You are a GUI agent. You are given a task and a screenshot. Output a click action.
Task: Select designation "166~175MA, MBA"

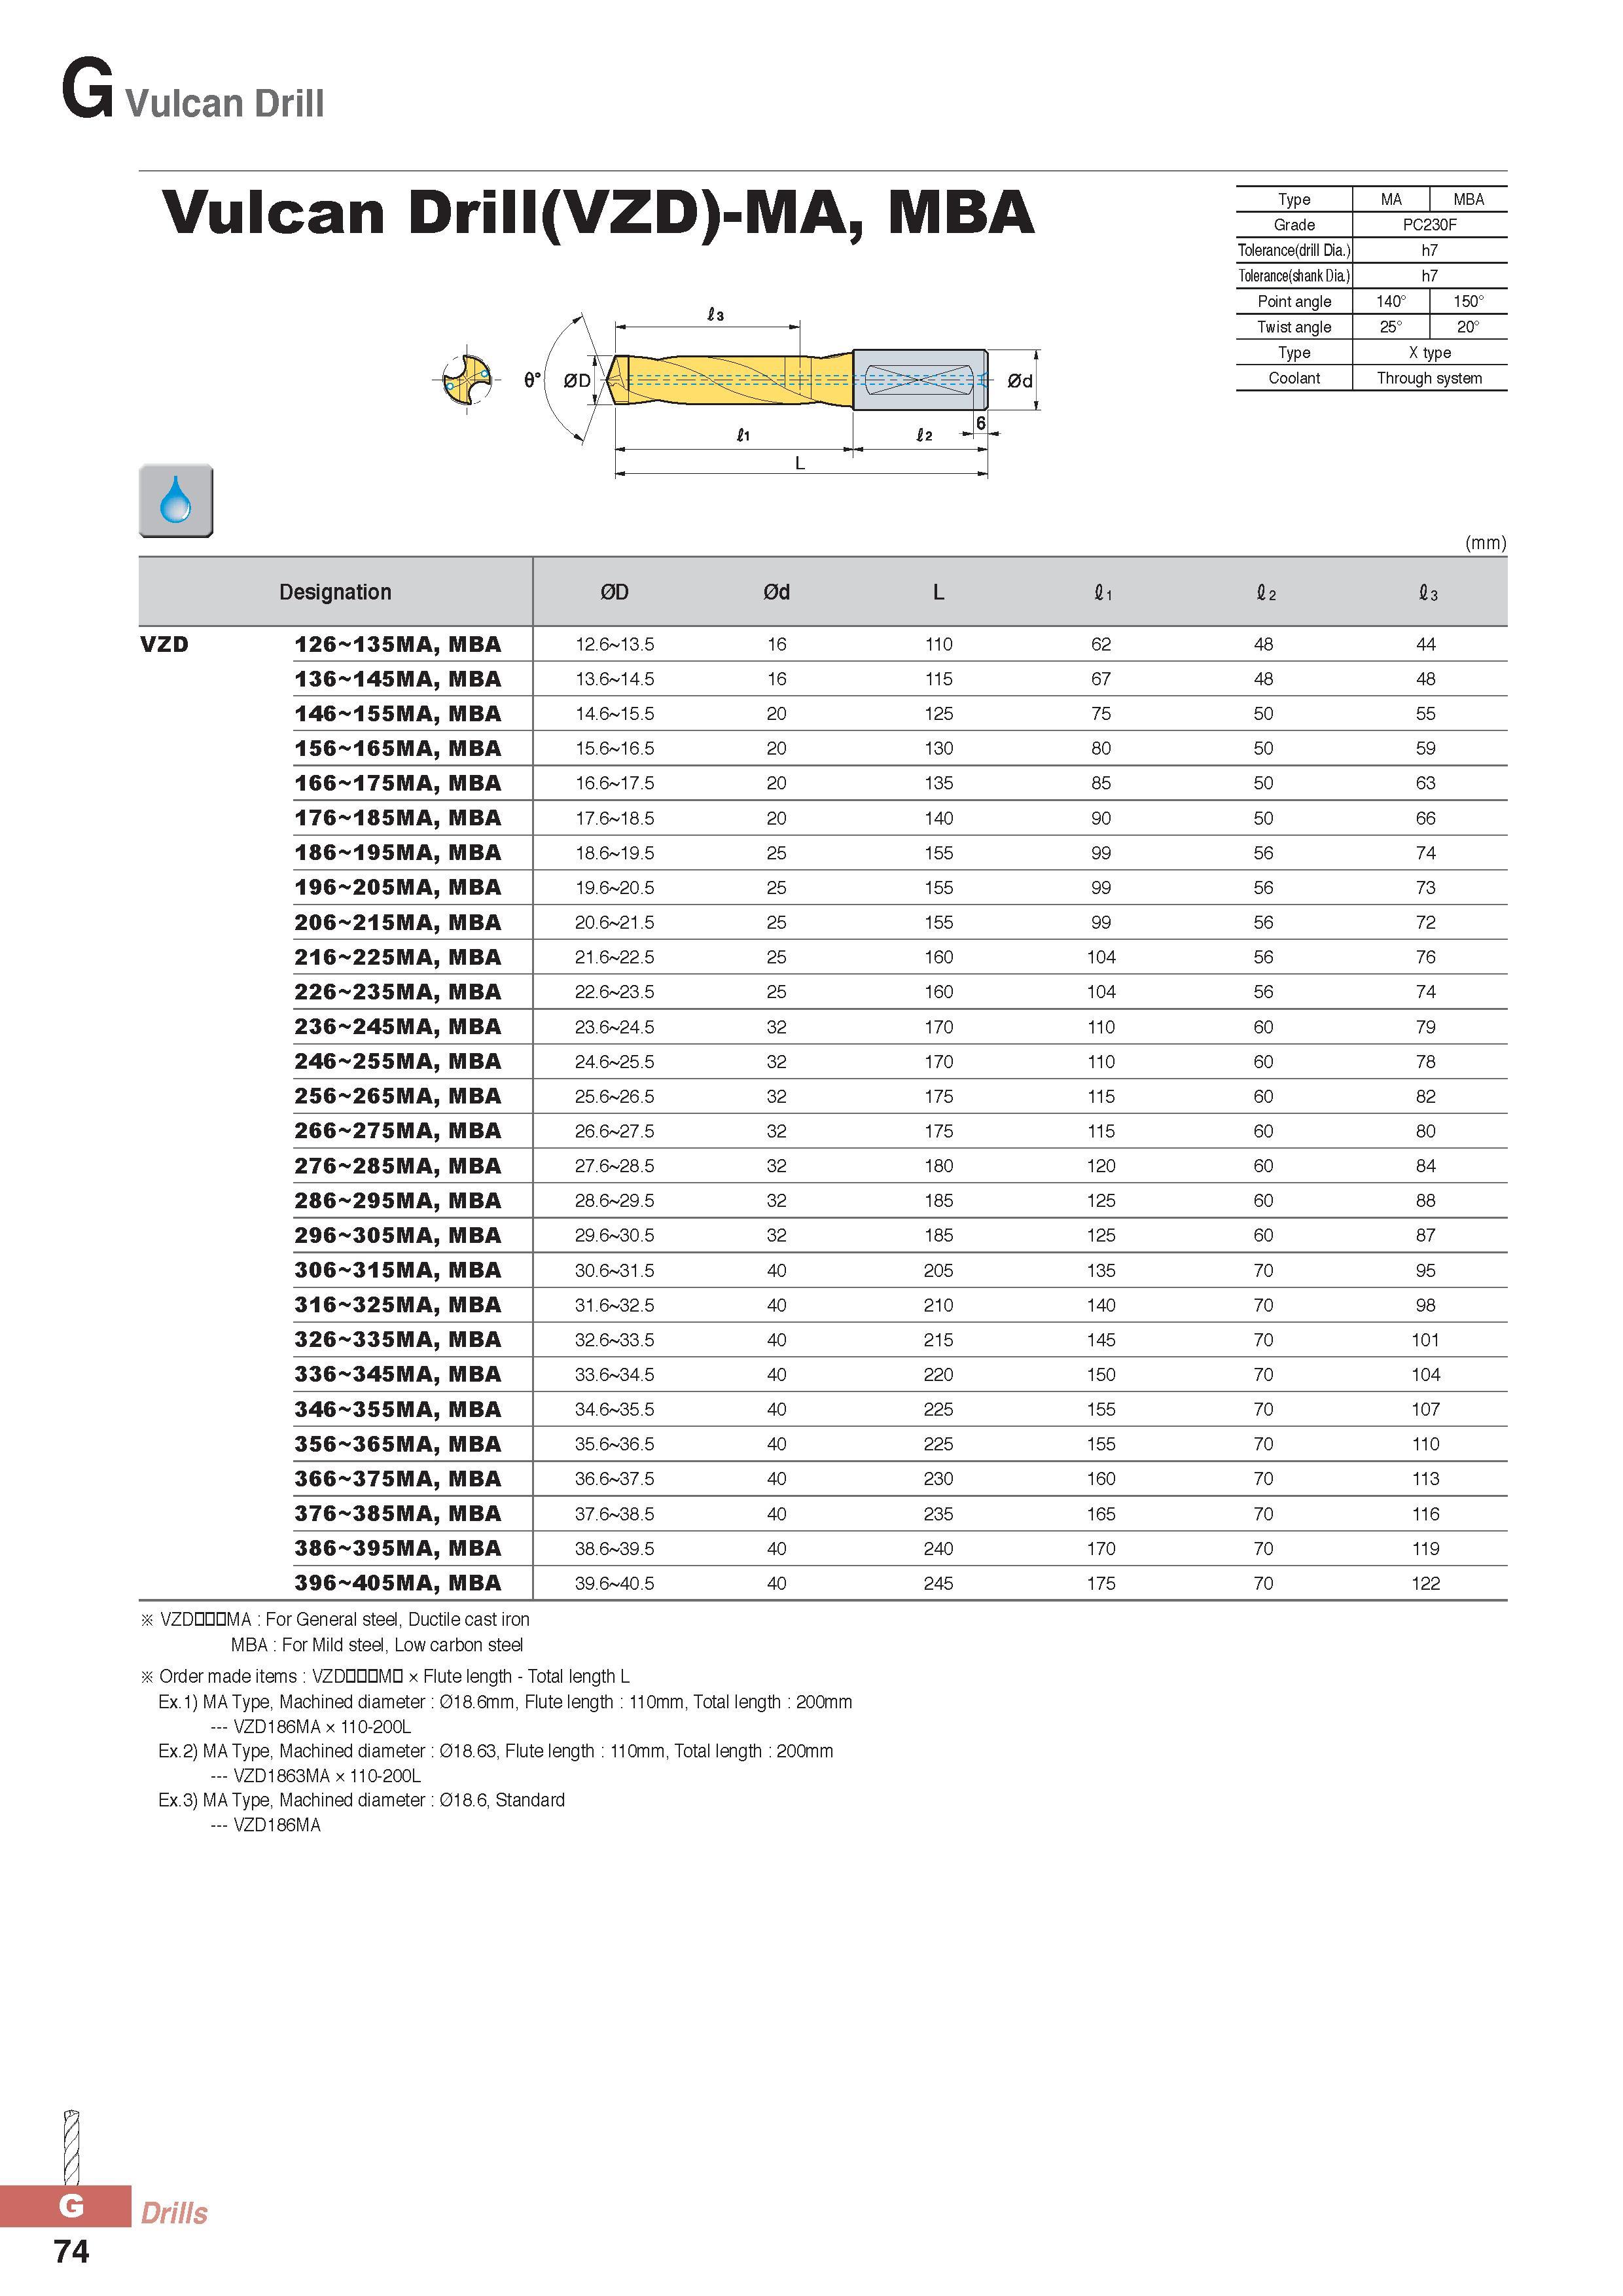point(398,783)
